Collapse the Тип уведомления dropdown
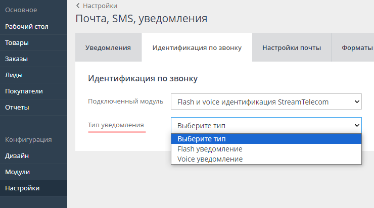 [x=266, y=125]
